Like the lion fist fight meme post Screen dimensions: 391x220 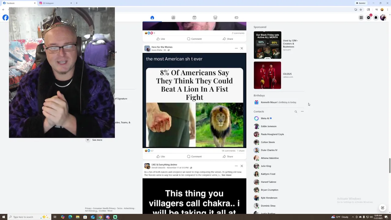pos(161,156)
